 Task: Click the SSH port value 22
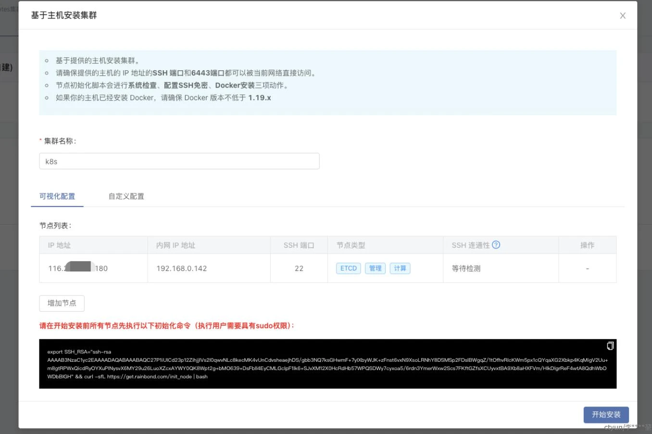(x=299, y=268)
